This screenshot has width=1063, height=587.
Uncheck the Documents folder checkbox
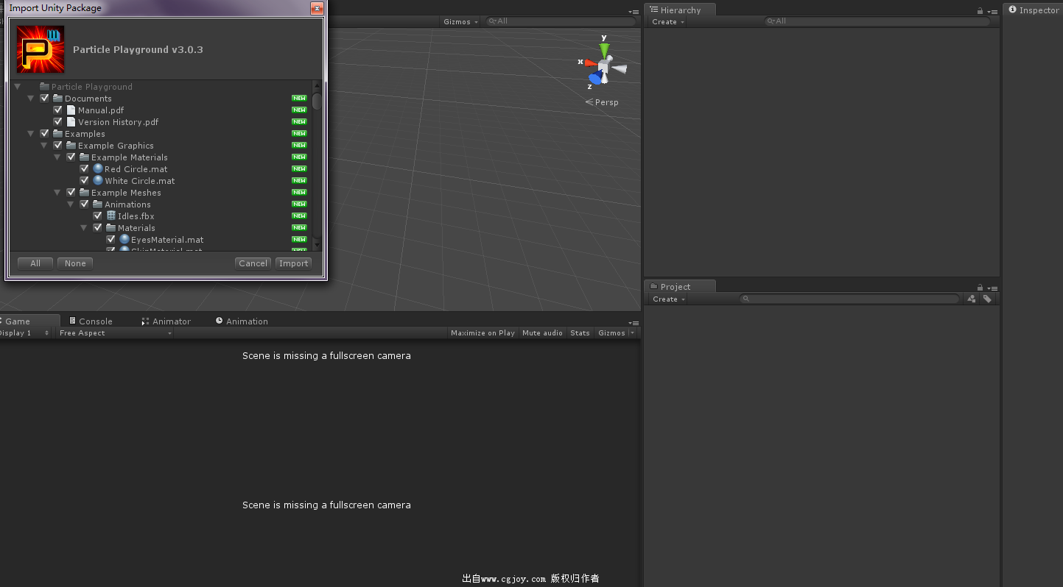pyautogui.click(x=44, y=98)
